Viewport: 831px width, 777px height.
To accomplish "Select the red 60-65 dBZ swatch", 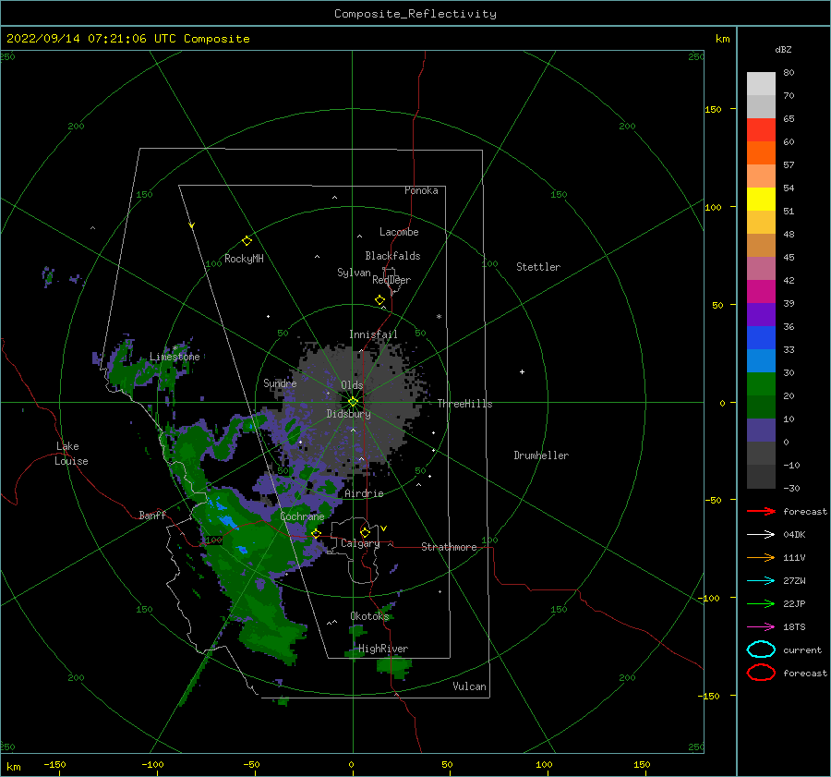I will 761,130.
